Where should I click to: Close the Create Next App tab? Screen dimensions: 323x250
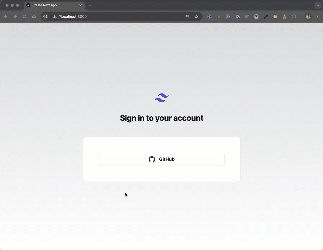(80, 5)
